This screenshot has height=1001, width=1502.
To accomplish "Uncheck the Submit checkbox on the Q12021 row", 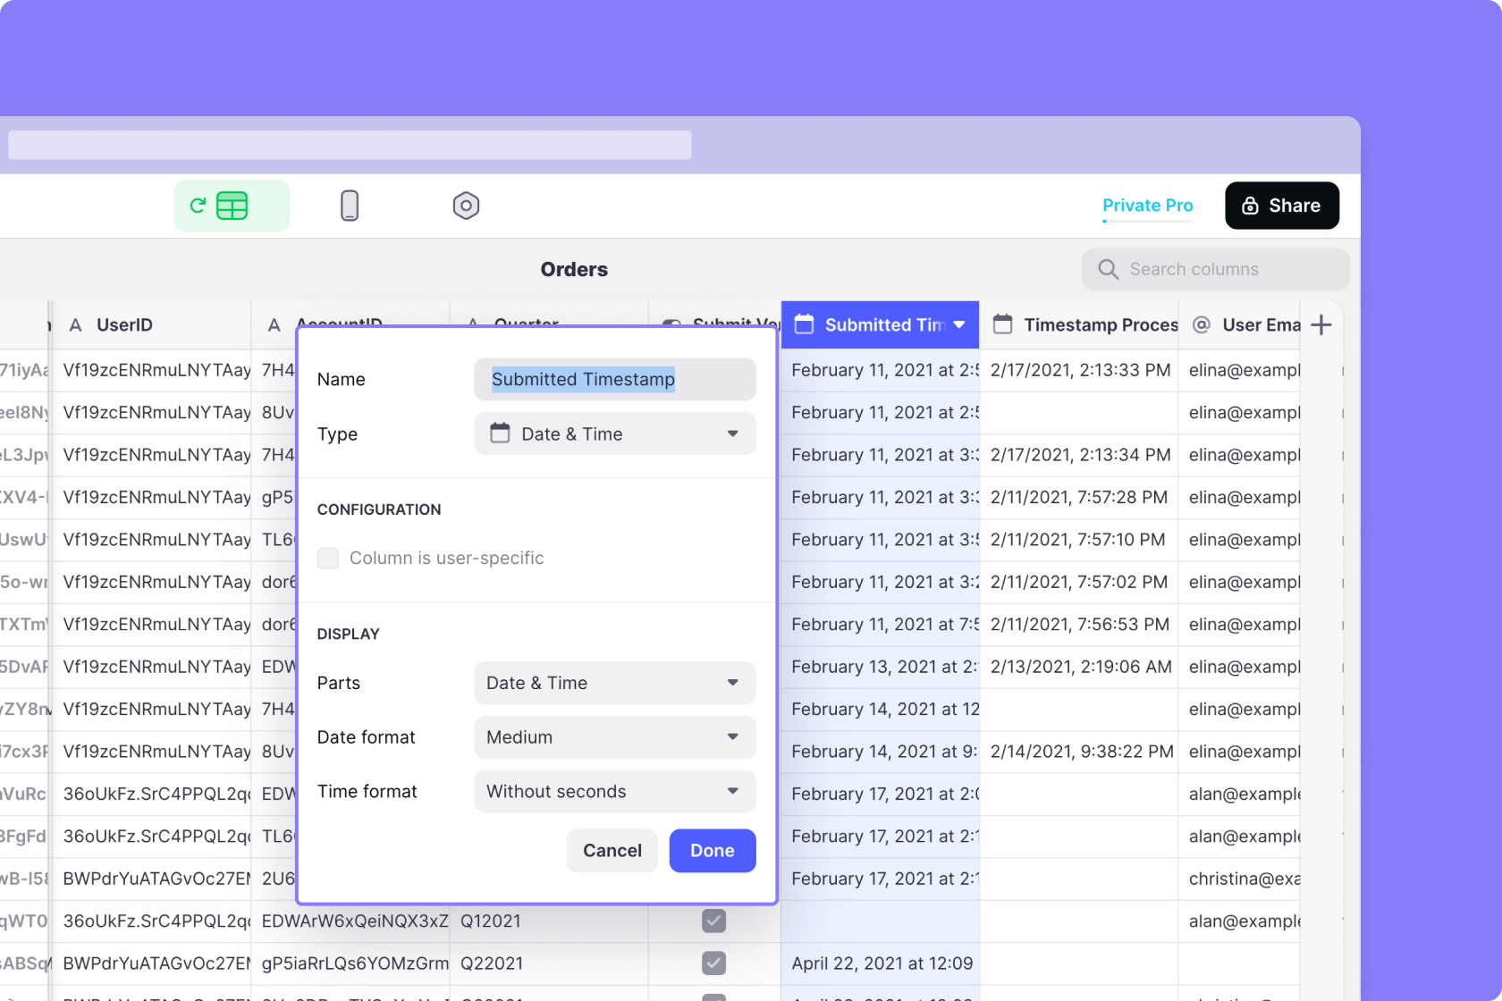I will (713, 921).
